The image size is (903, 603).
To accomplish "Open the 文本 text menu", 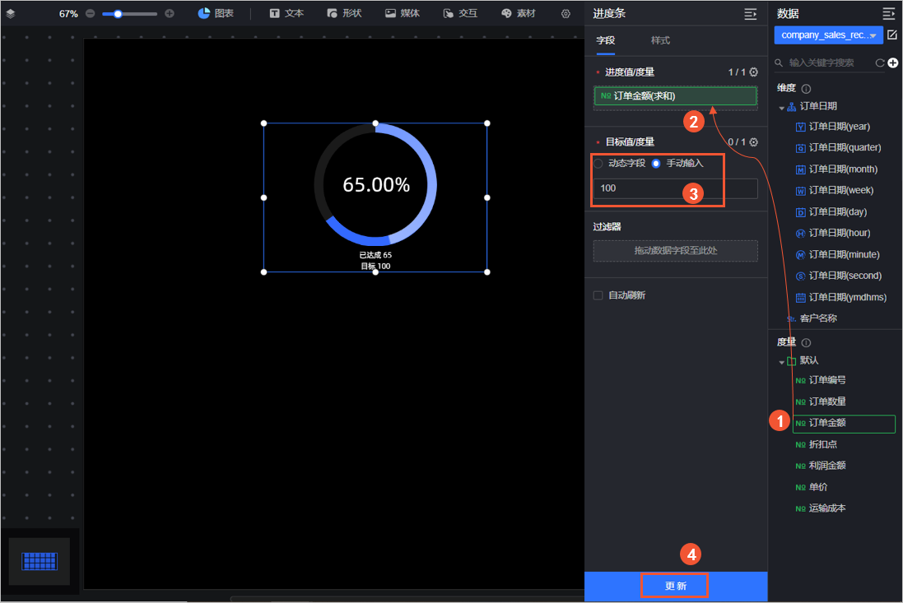I will pyautogui.click(x=286, y=13).
